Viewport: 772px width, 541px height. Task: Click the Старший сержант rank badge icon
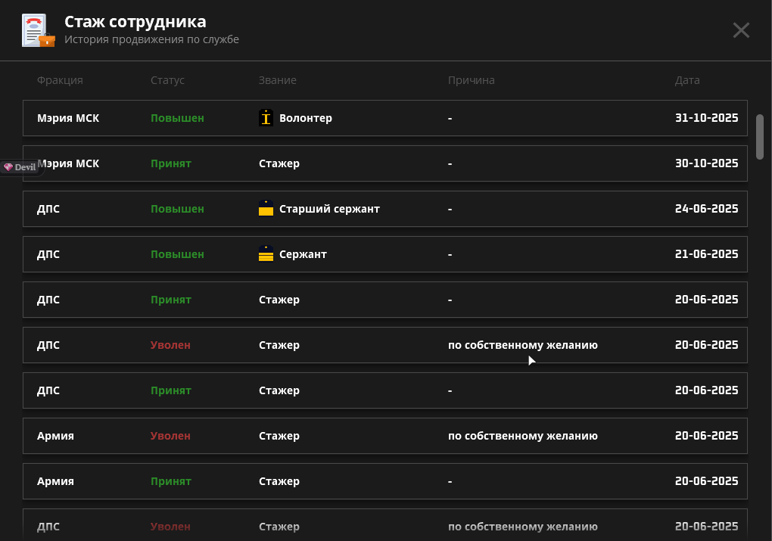[266, 209]
